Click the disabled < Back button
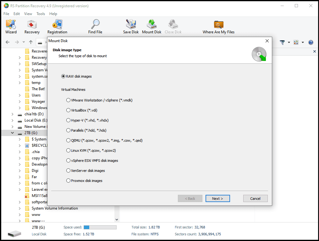 [190, 199]
